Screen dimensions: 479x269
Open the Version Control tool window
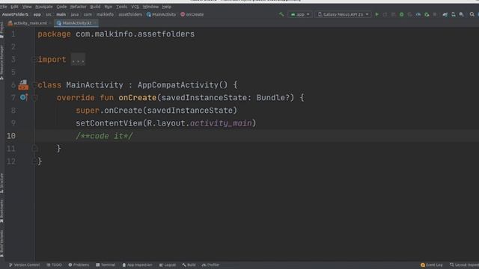pos(24,265)
